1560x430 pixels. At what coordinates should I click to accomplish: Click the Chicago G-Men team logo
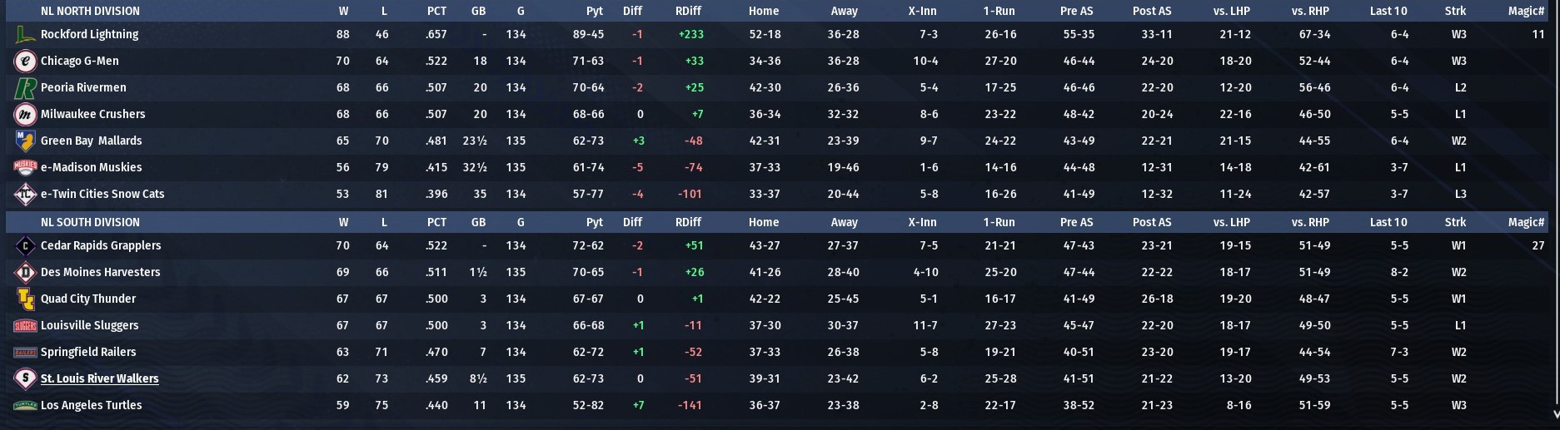click(x=25, y=62)
